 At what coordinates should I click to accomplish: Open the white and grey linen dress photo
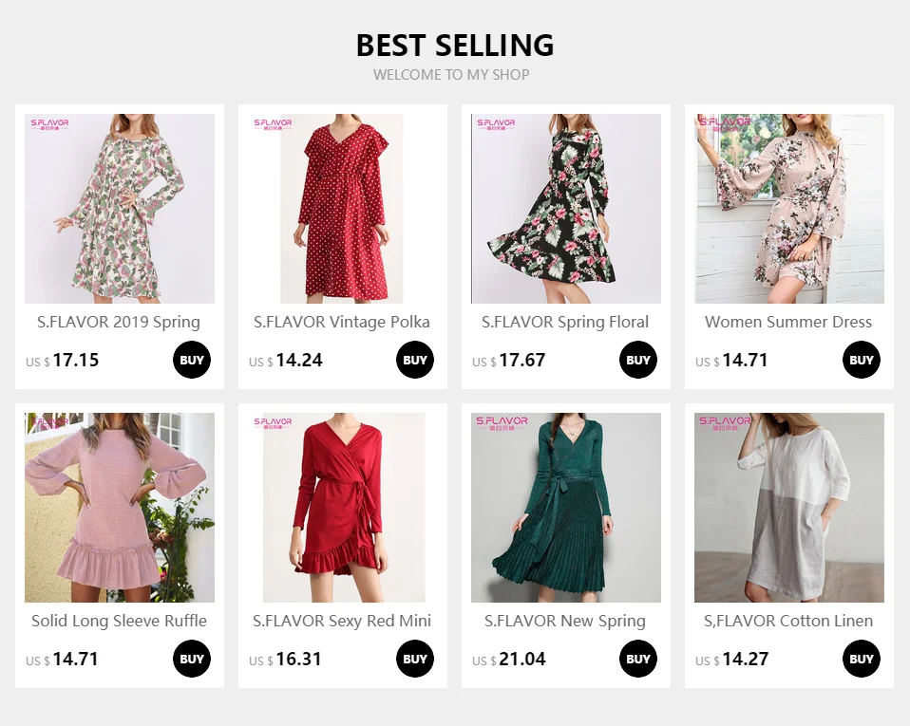coord(789,508)
